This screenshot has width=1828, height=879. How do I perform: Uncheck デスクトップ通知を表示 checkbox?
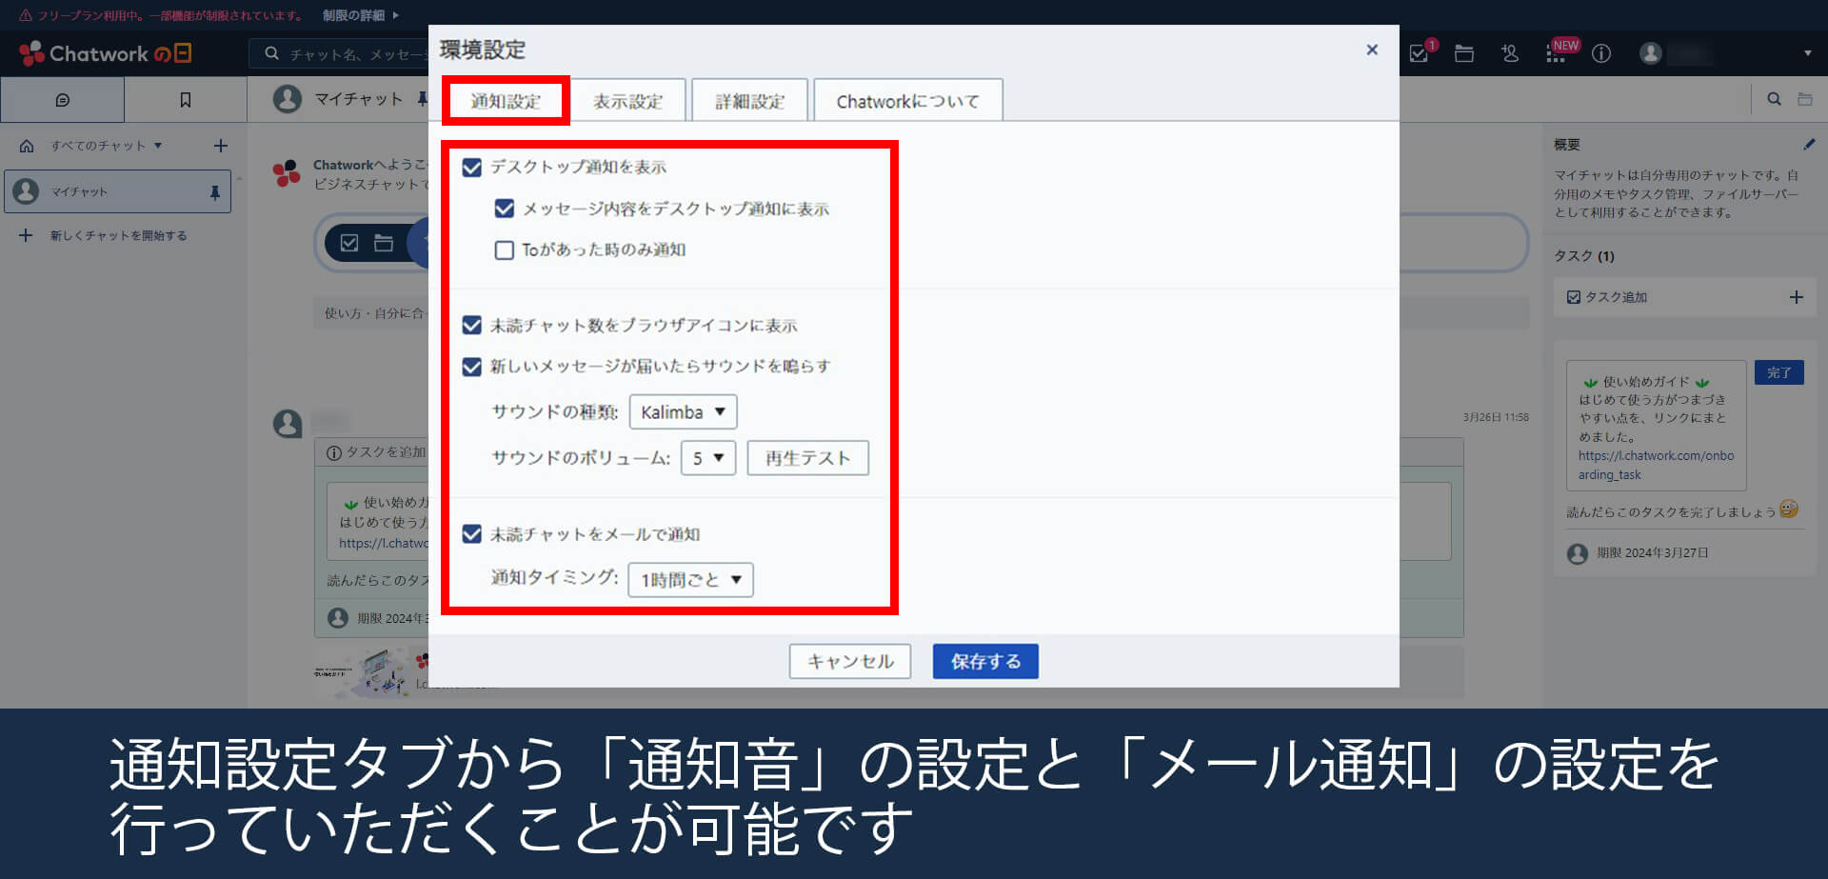click(472, 168)
